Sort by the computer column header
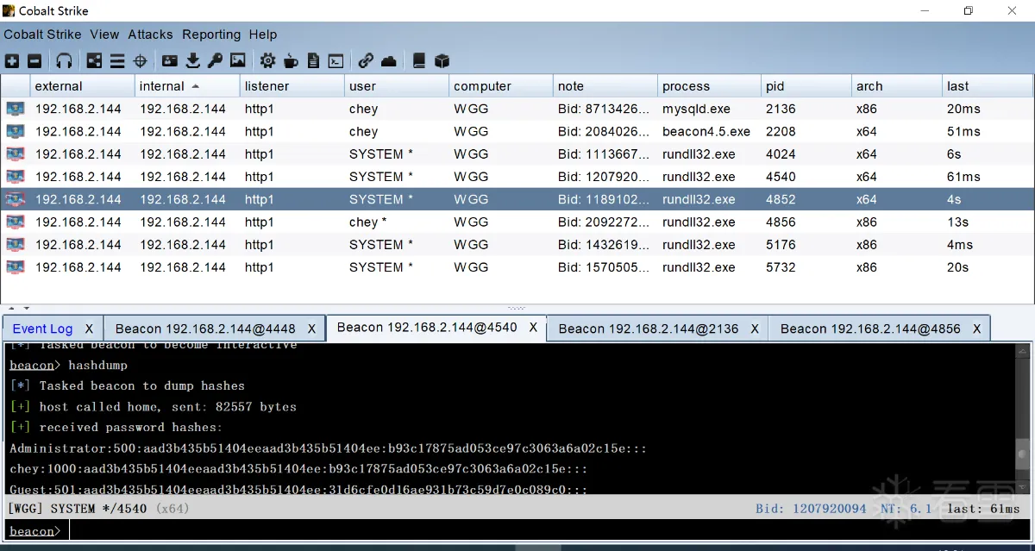1035x551 pixels. 501,86
